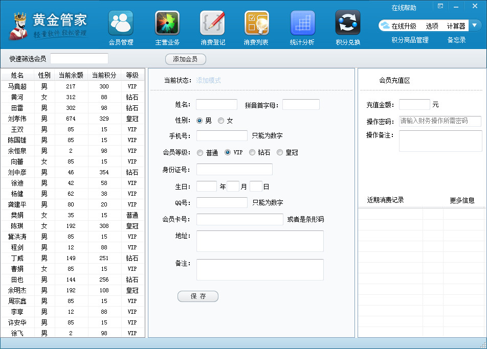
Task: Focus the 快速筛选会员 filter field
Action: [x=79, y=59]
